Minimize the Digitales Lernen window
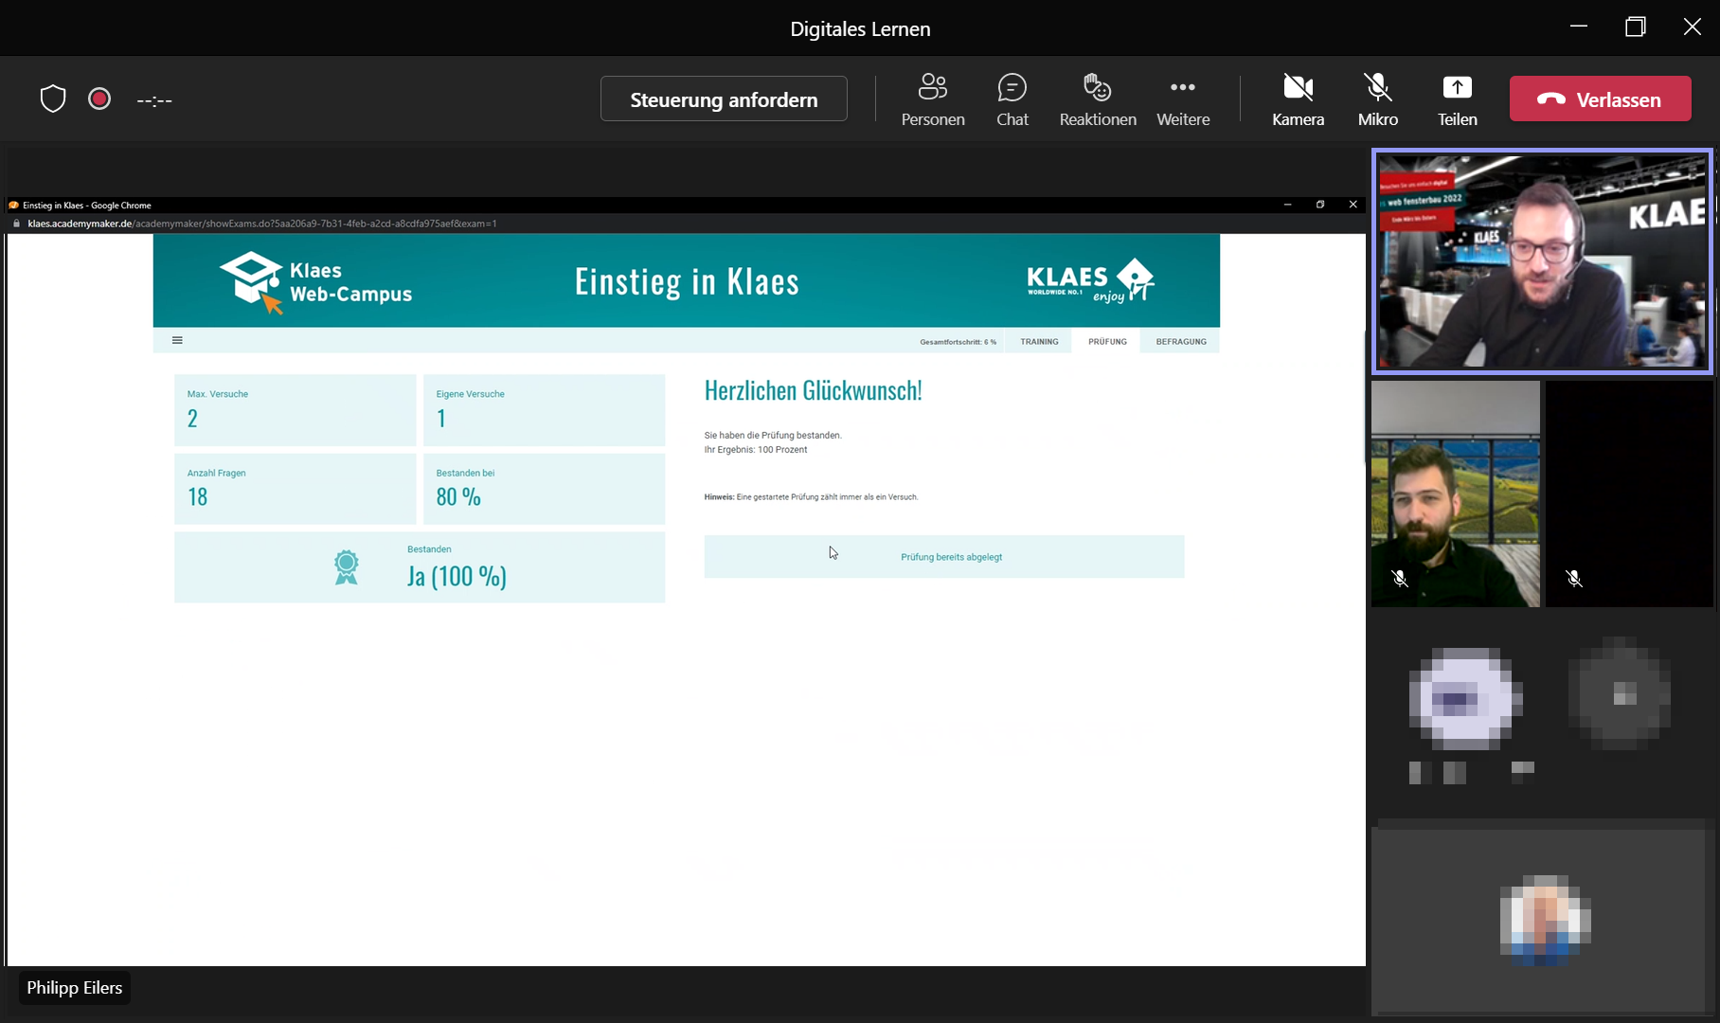 1579,27
